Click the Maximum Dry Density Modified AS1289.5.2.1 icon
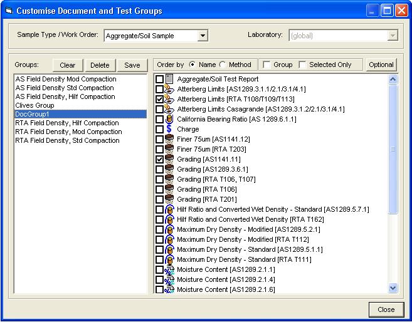The image size is (412, 322). click(170, 230)
